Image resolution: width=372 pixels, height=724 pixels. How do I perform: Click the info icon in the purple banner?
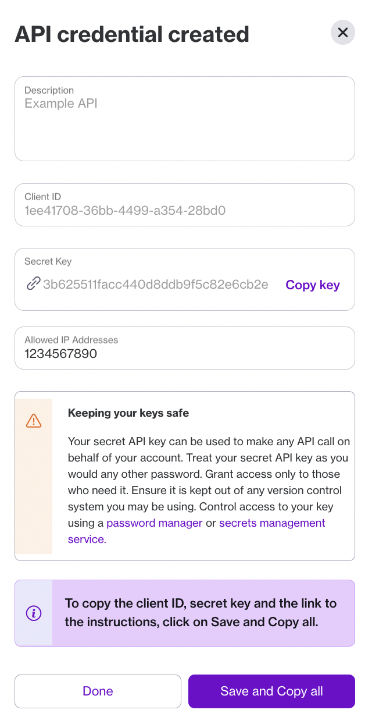pos(34,612)
